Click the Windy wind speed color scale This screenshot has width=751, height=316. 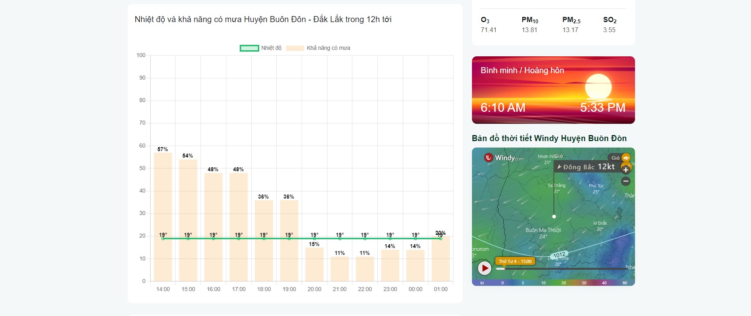pos(553,283)
